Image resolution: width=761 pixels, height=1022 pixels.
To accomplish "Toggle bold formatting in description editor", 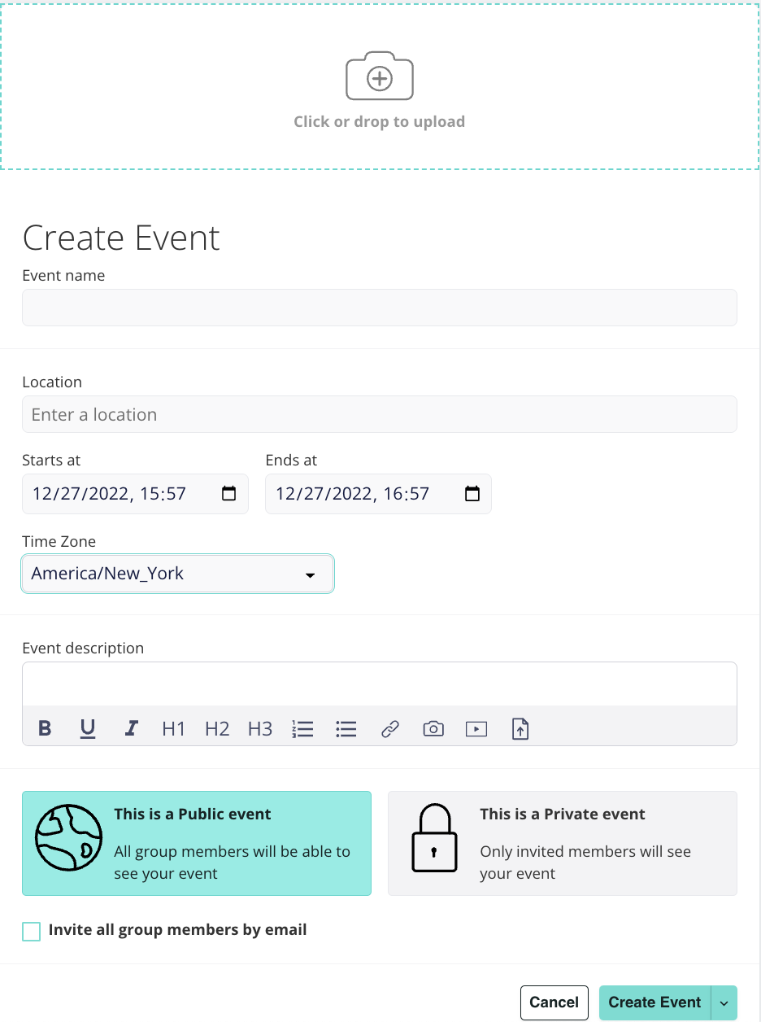I will click(46, 728).
